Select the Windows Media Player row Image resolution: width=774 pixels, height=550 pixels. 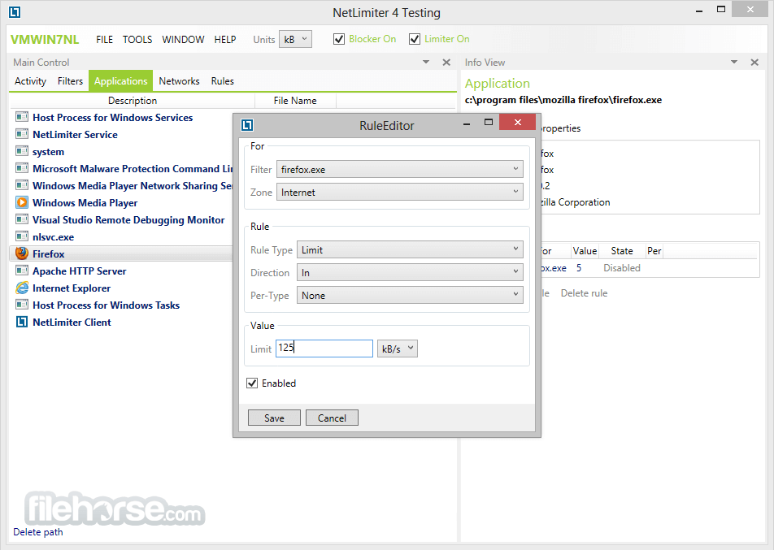(x=121, y=203)
